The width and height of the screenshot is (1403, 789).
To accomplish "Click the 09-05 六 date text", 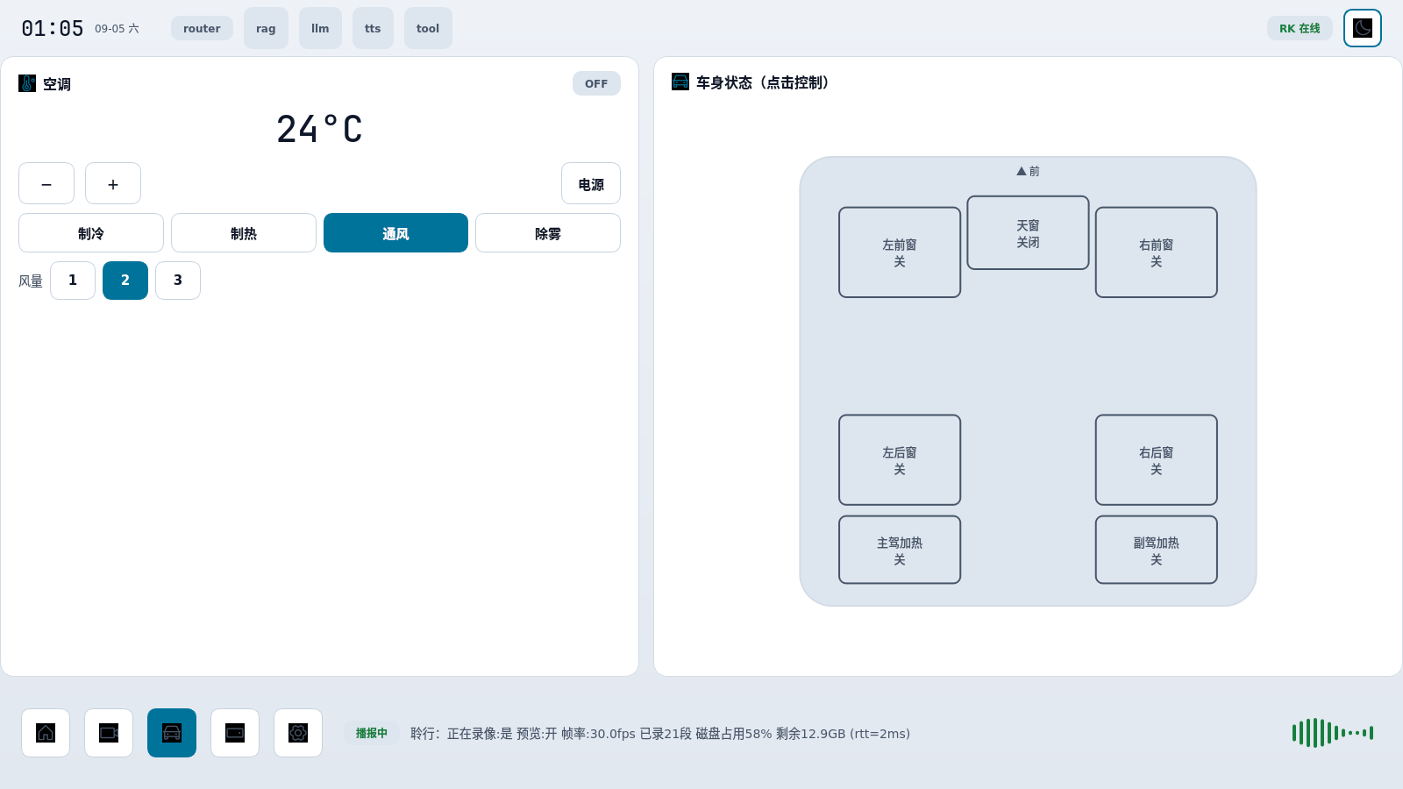I will [117, 29].
